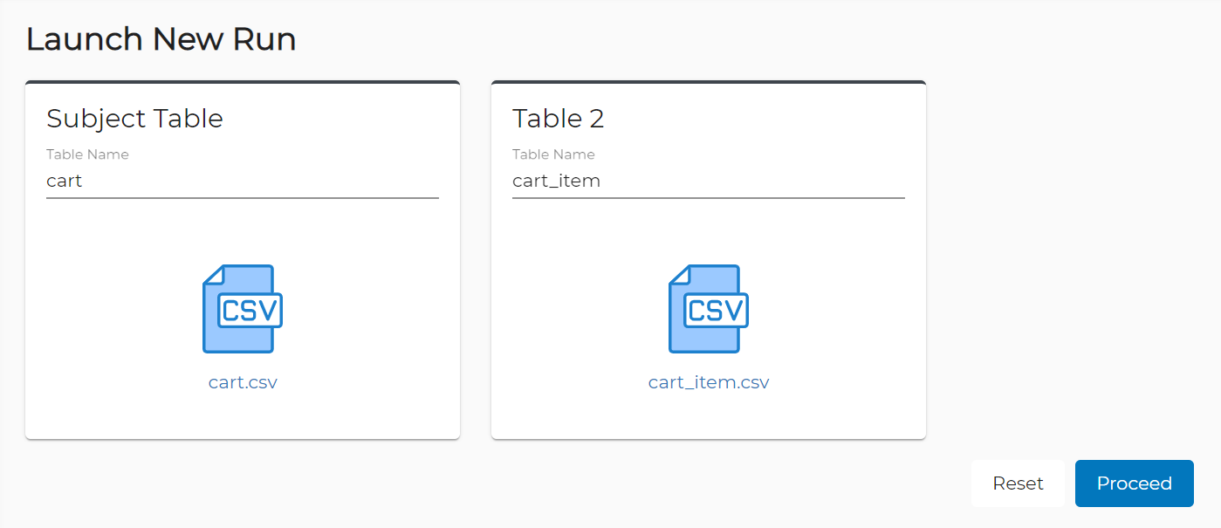The image size is (1221, 528).
Task: Click the Table Name label in the Subject Table card
Action: point(87,154)
